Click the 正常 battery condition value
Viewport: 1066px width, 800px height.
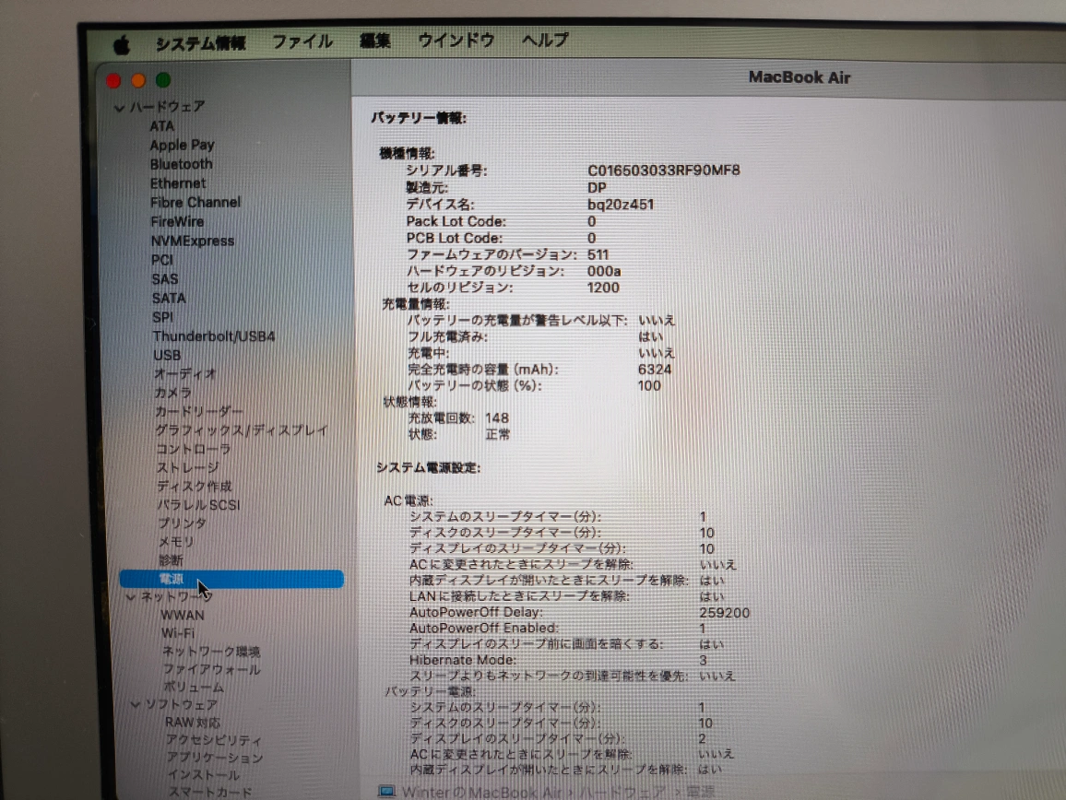[x=498, y=434]
